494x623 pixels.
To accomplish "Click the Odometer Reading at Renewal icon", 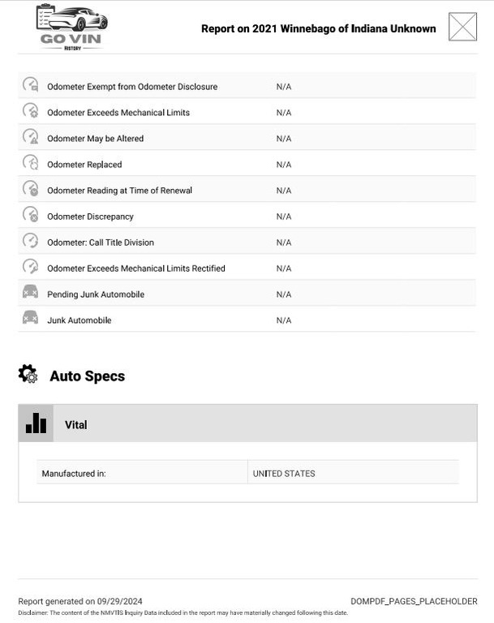I will [30, 189].
